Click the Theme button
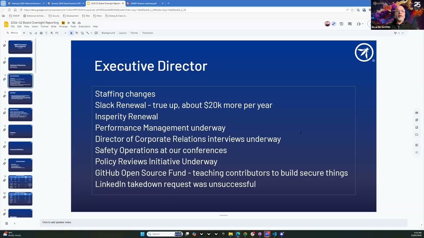Screen dimensions: 424x238 click(134, 33)
